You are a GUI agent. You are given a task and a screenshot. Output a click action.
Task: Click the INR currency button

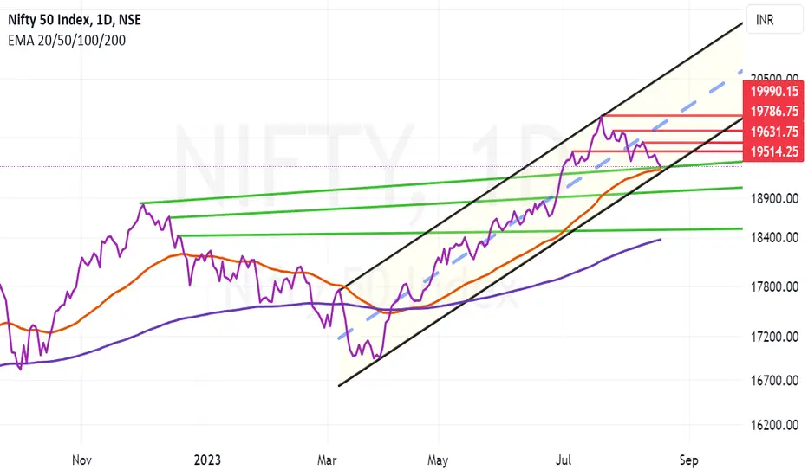(774, 20)
